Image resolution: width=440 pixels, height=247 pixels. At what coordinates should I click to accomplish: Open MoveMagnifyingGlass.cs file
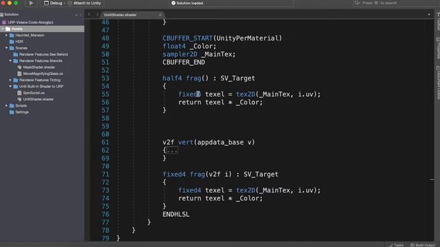coord(43,73)
